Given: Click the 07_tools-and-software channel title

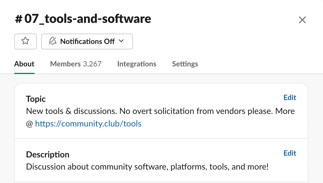Looking at the screenshot, I should (88, 19).
